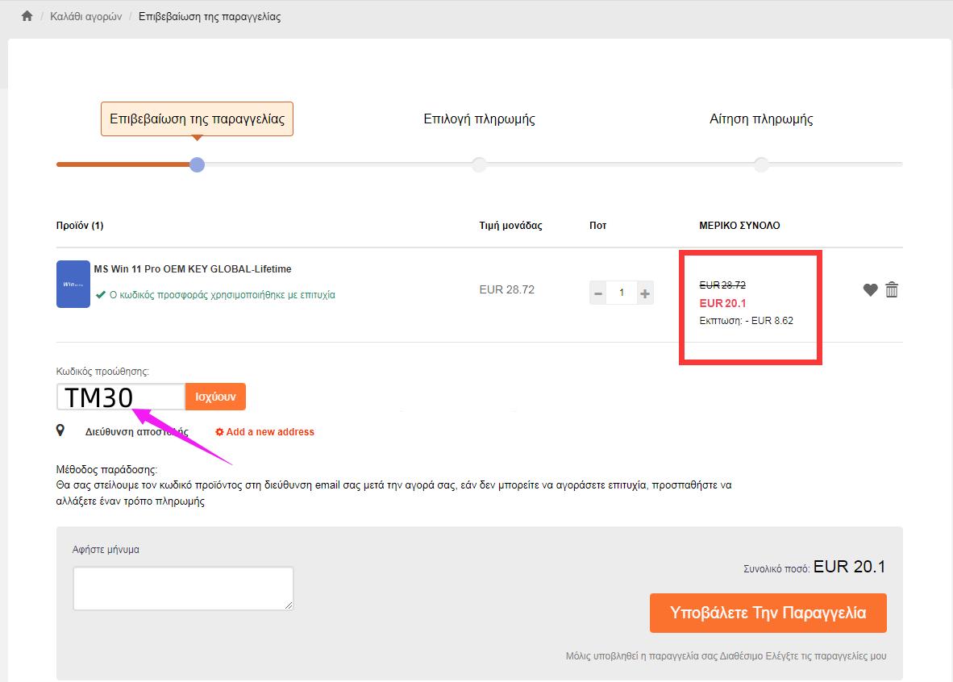Screen dimensions: 953x682
Task: Select the Αίτηση πληρωμής step
Action: coord(761,119)
